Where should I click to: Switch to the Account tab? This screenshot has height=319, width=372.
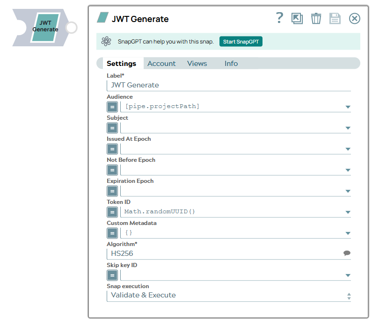pyautogui.click(x=161, y=64)
